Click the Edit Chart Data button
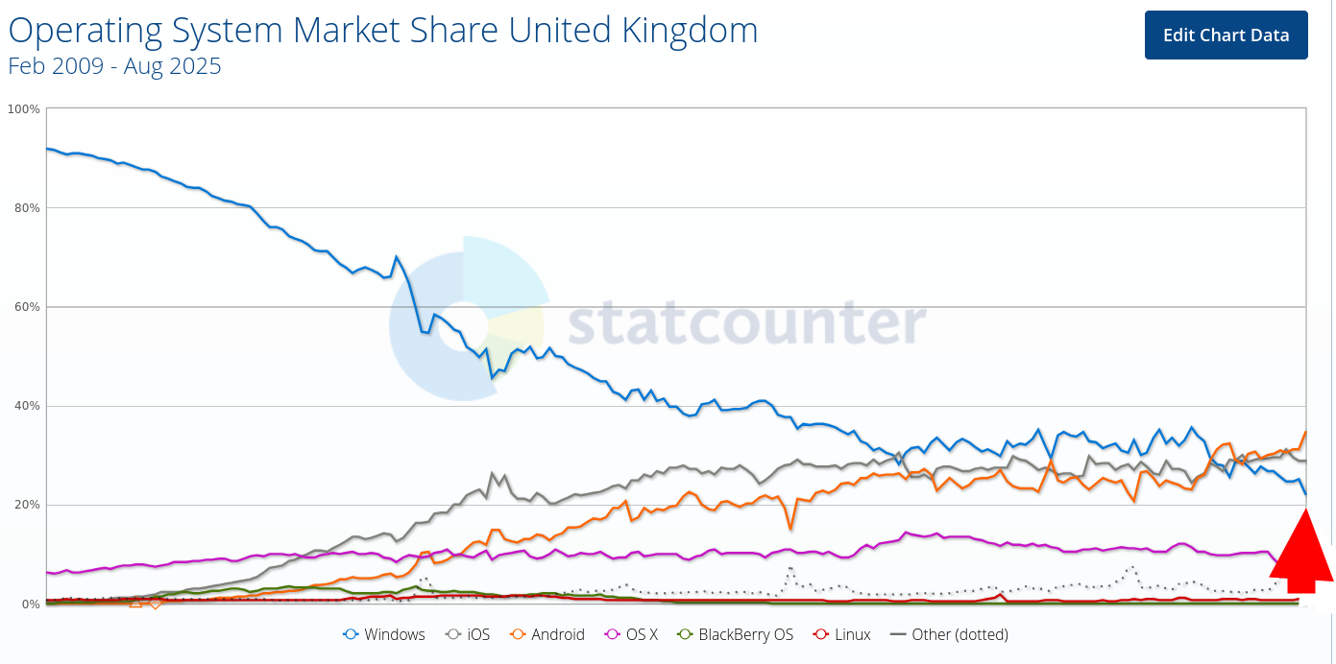The image size is (1336, 664). (x=1226, y=35)
